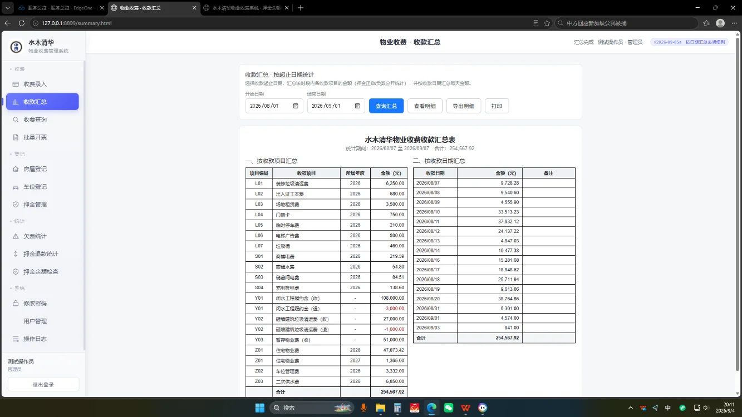Click the arrows icon beside 押金退款统计
Screen dimensions: 742x417
click(x=16, y=254)
